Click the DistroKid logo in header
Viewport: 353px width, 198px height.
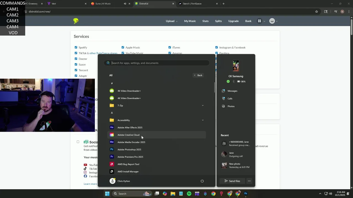(76, 21)
